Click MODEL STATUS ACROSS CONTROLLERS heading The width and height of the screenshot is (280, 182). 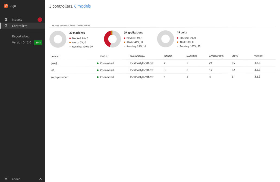71,26
